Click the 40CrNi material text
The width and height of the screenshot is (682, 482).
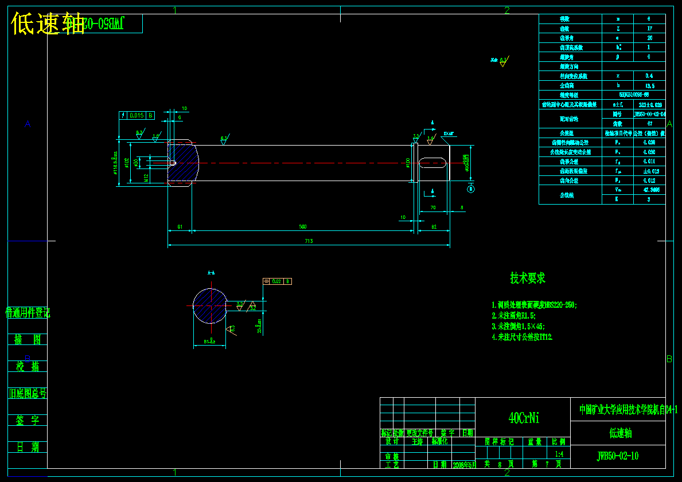point(524,418)
